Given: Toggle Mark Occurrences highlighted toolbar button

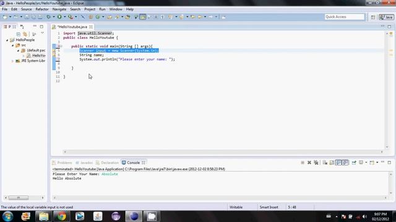Looking at the screenshot, I should [143, 17].
